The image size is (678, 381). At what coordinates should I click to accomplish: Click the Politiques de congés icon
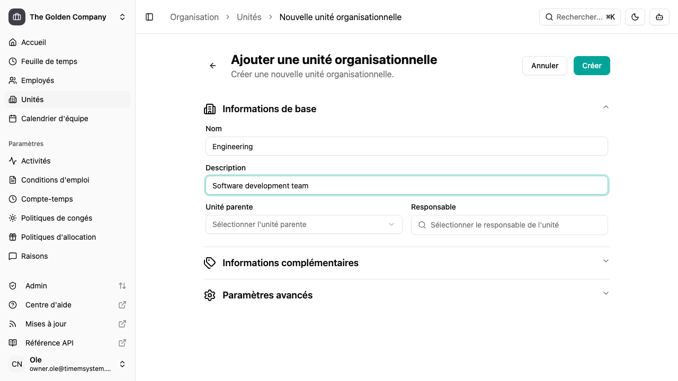pyautogui.click(x=13, y=218)
